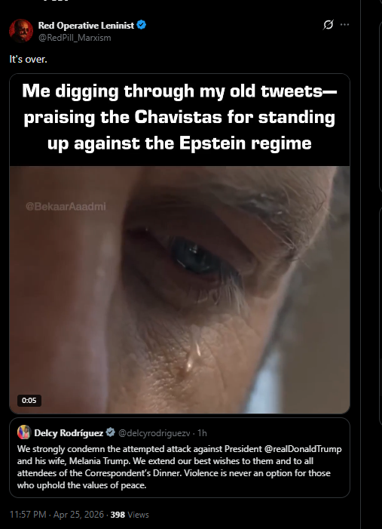Click the @BekaarAaadmi watermark on video

pyautogui.click(x=66, y=206)
